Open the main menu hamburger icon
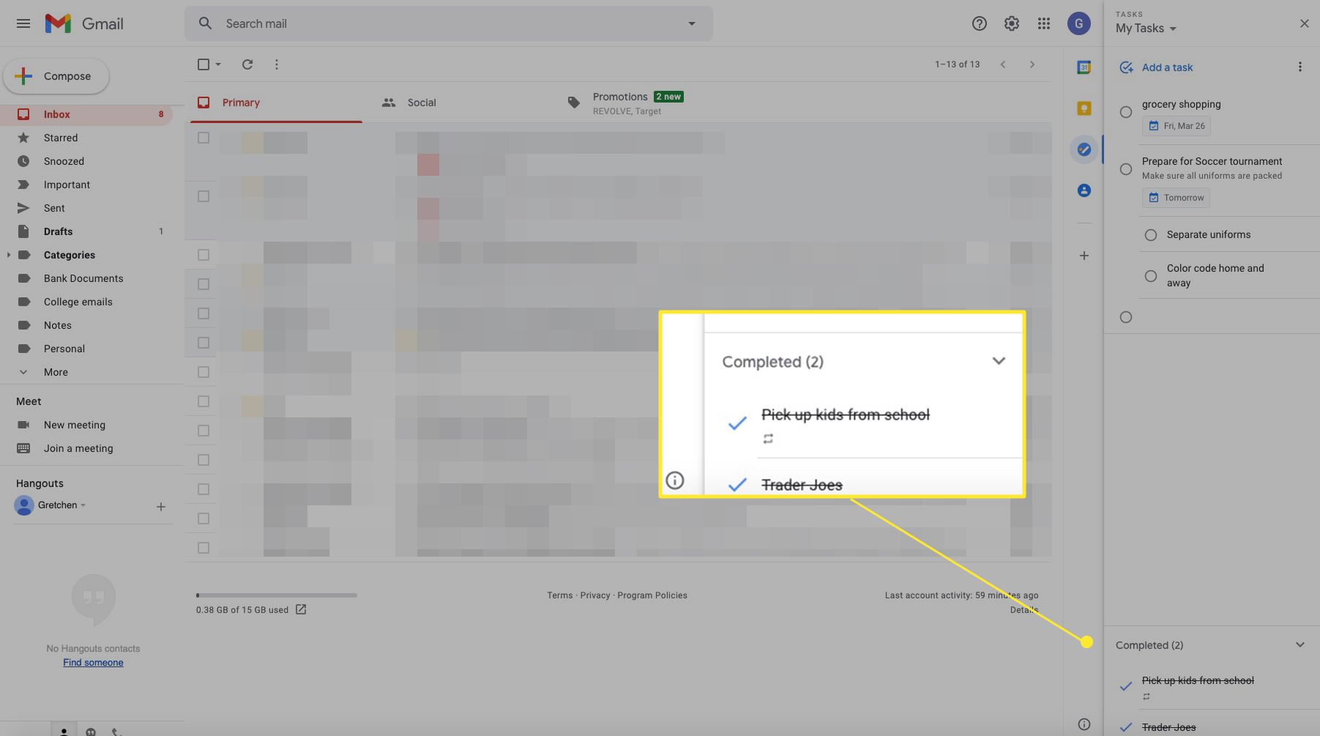Viewport: 1320px width, 736px height. pyautogui.click(x=23, y=23)
